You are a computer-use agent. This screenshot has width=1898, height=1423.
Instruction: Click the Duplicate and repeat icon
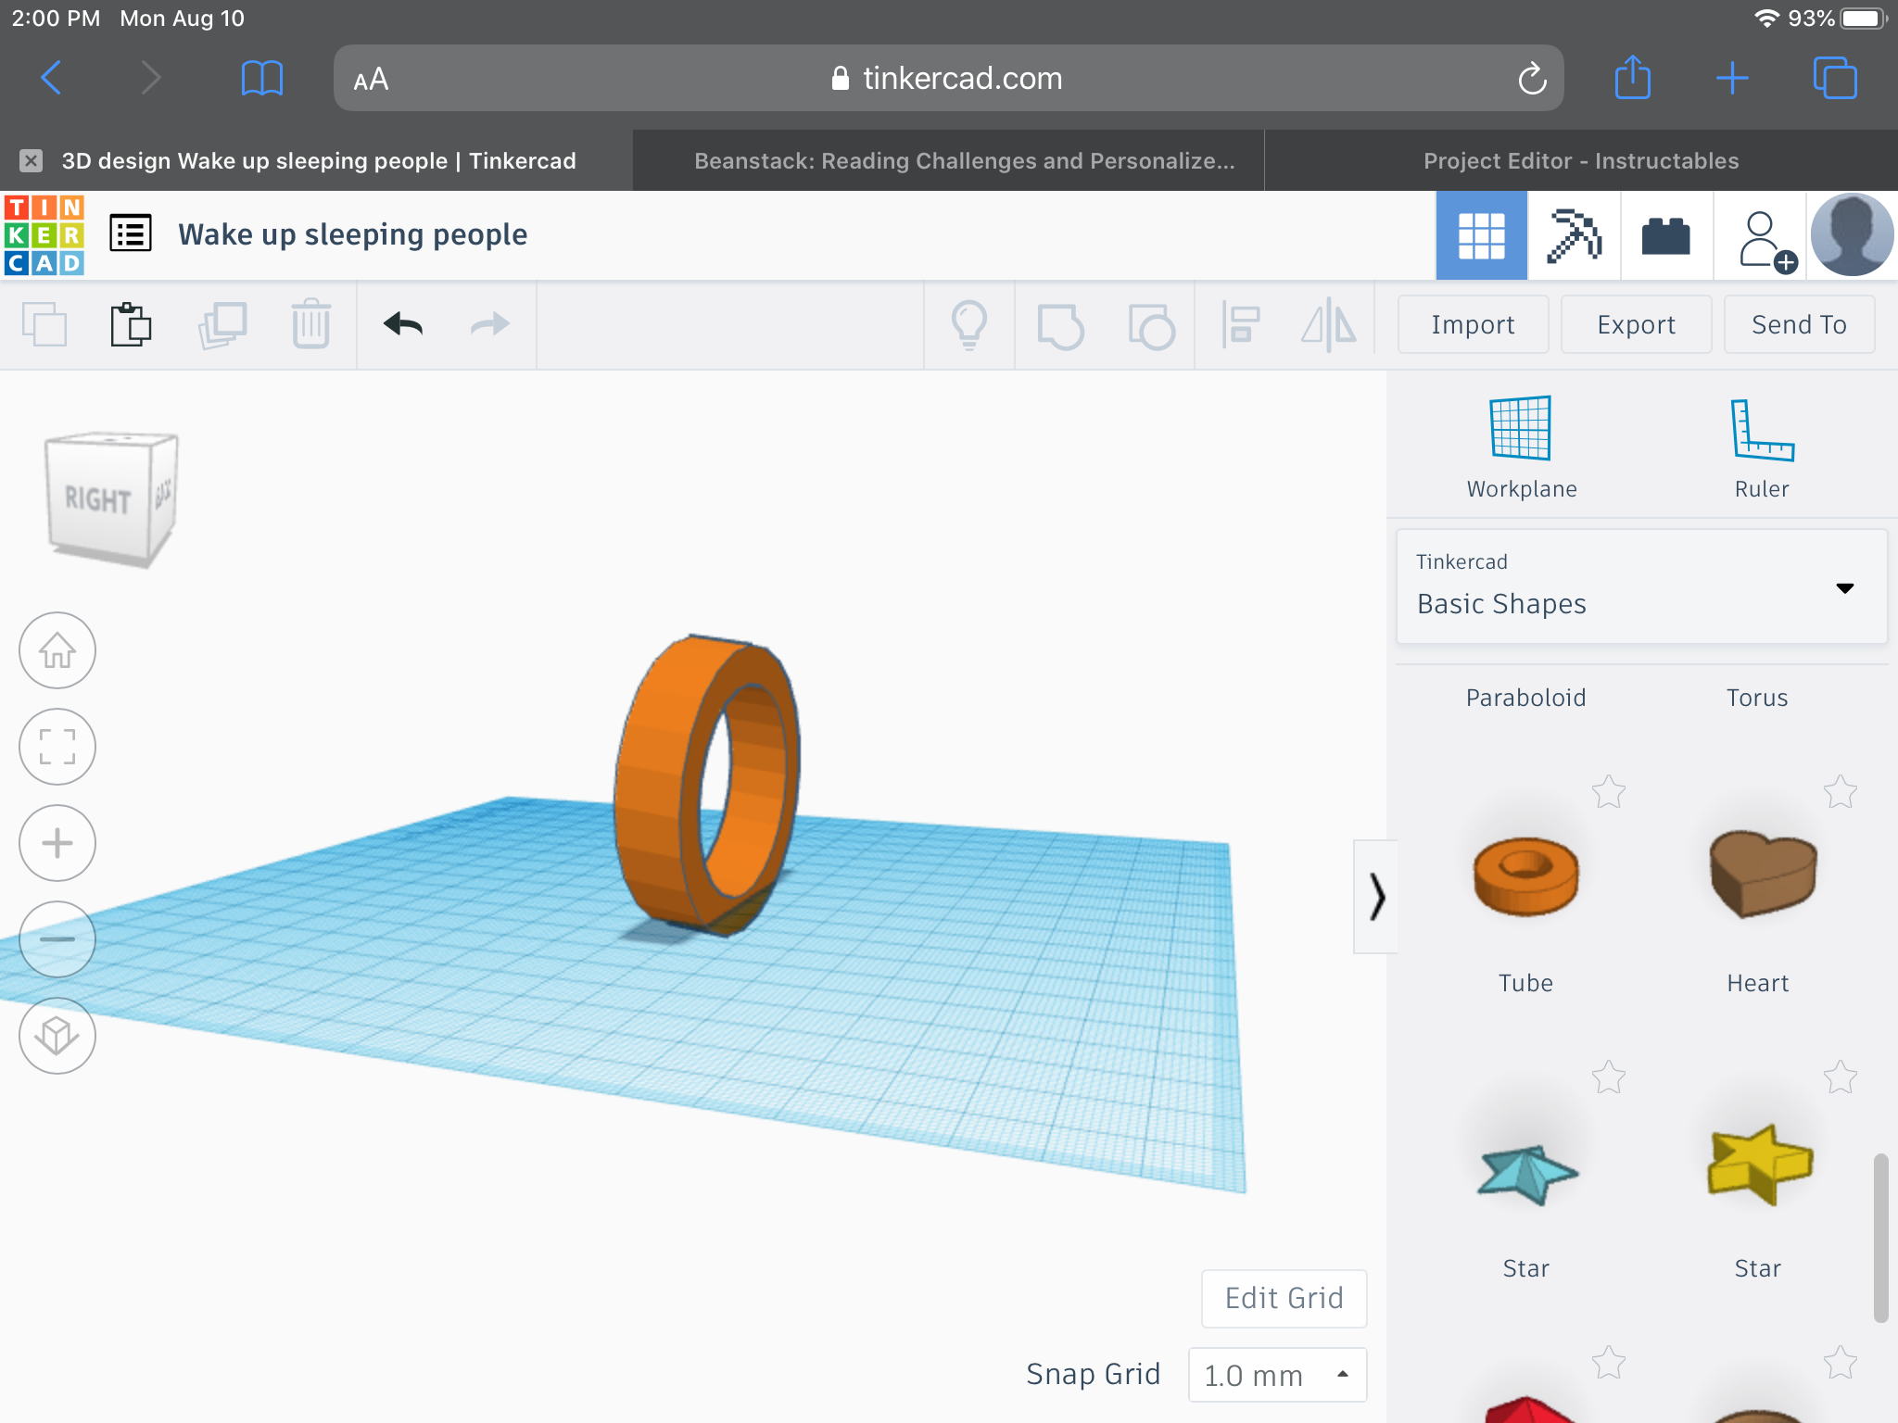click(222, 324)
